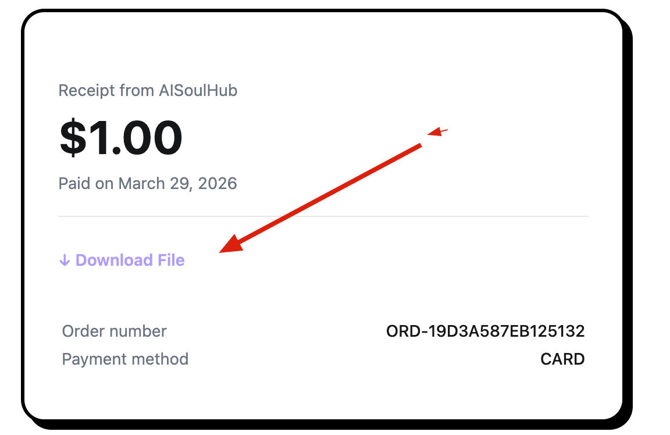Click the word AISoulHub
670x435 pixels.
coord(198,91)
